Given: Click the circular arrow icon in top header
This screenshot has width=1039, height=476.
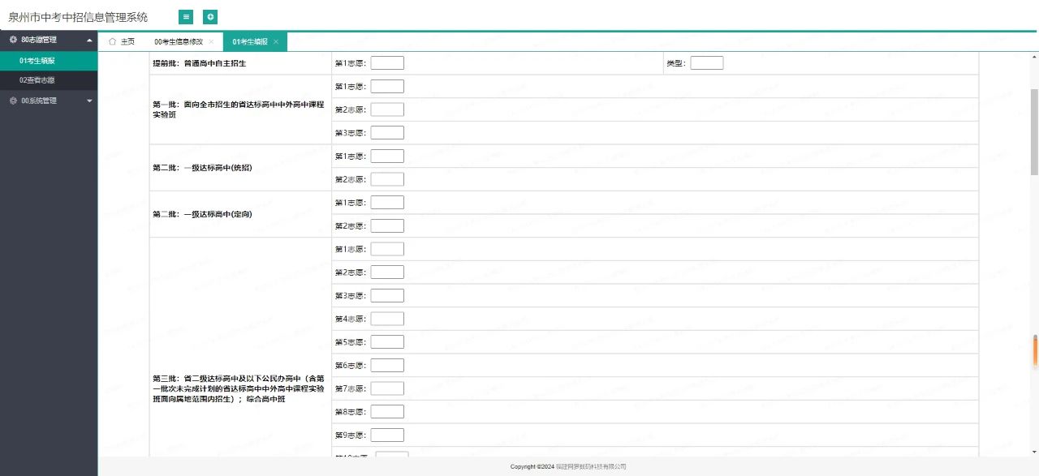Looking at the screenshot, I should coord(211,15).
